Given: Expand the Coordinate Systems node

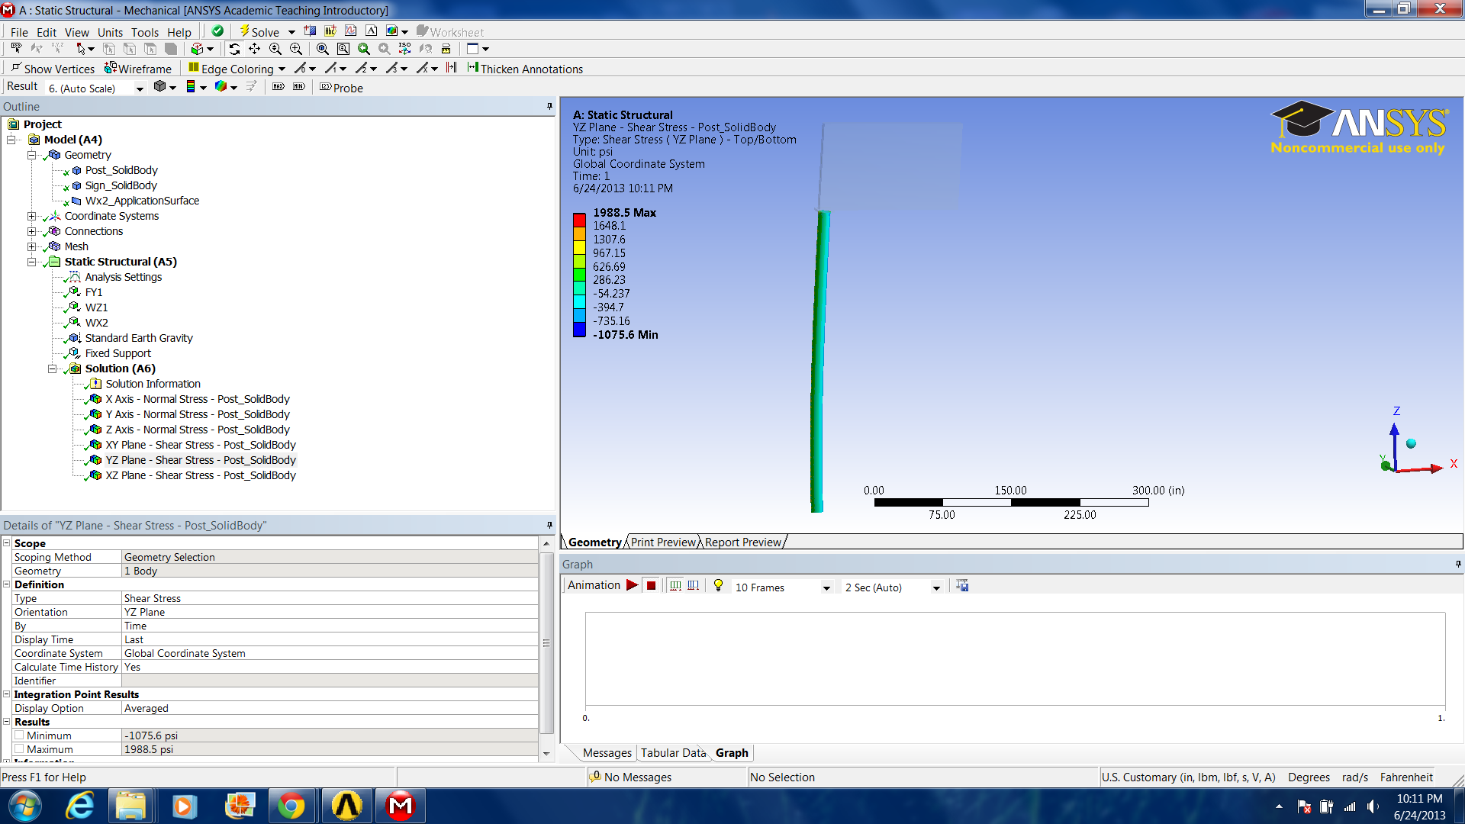Looking at the screenshot, I should 32,216.
